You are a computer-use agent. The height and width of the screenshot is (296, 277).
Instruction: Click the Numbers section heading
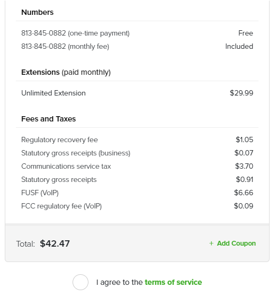coord(37,12)
